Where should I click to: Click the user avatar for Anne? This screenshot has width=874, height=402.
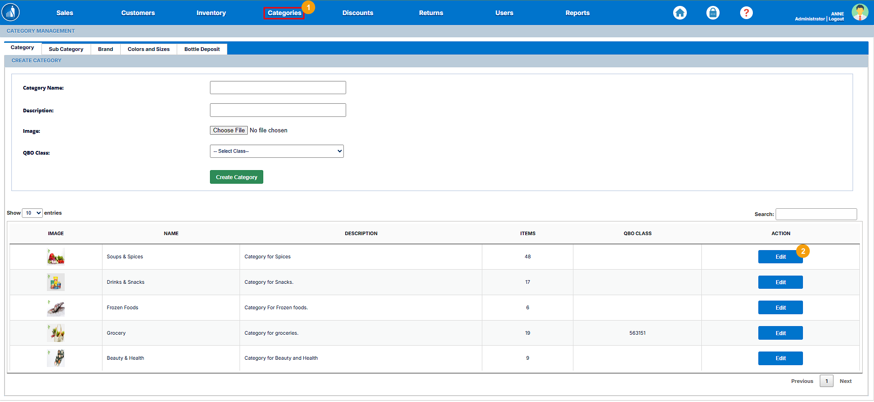859,12
